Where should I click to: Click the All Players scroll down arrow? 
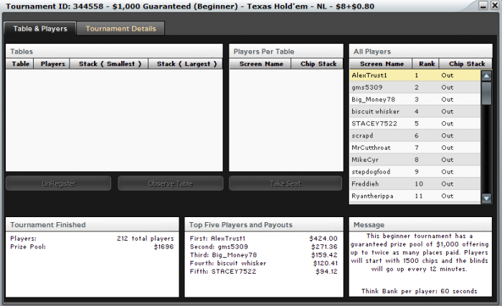click(486, 199)
